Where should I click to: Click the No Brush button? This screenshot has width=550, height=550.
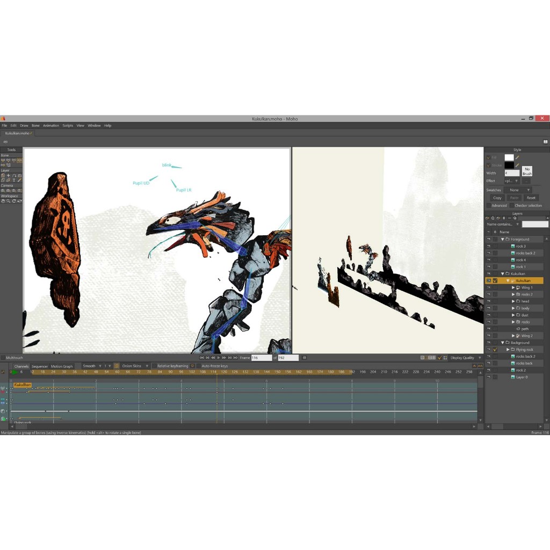point(527,171)
